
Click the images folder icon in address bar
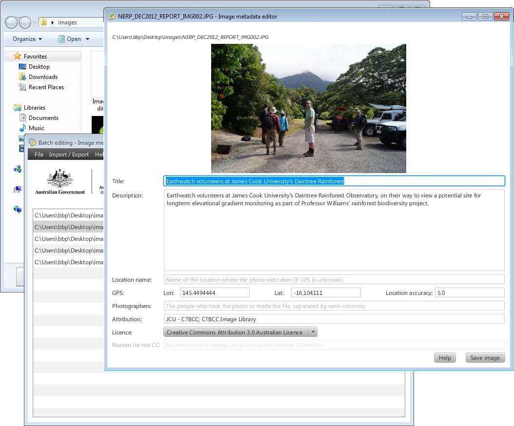point(43,22)
